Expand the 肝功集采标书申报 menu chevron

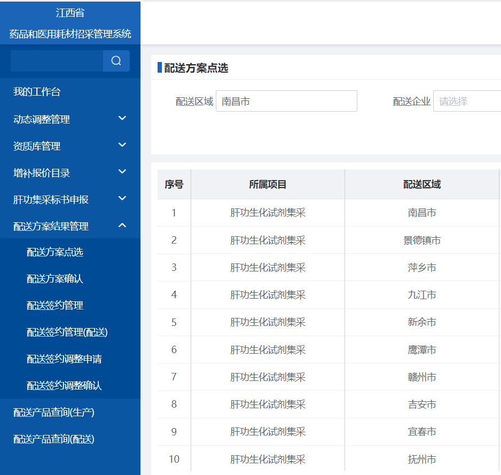pyautogui.click(x=122, y=199)
